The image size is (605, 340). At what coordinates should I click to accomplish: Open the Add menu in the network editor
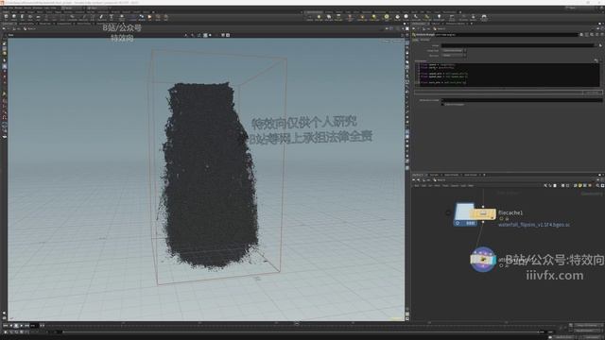(x=417, y=186)
